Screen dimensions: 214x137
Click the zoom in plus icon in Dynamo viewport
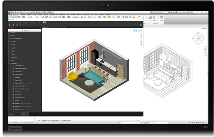click(x=141, y=36)
